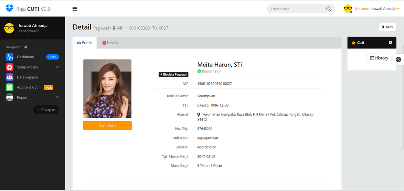Open the Report menu item

click(x=32, y=97)
